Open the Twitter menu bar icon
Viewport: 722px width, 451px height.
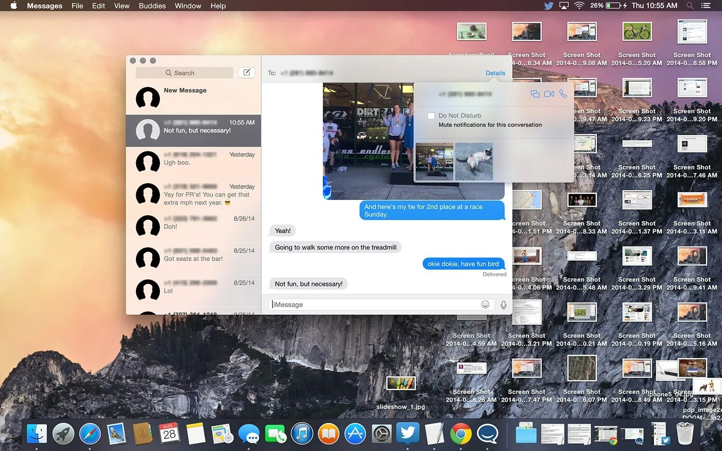point(549,6)
